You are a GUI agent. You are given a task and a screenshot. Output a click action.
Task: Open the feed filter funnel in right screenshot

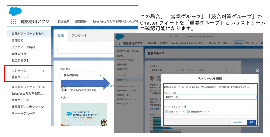(227, 70)
